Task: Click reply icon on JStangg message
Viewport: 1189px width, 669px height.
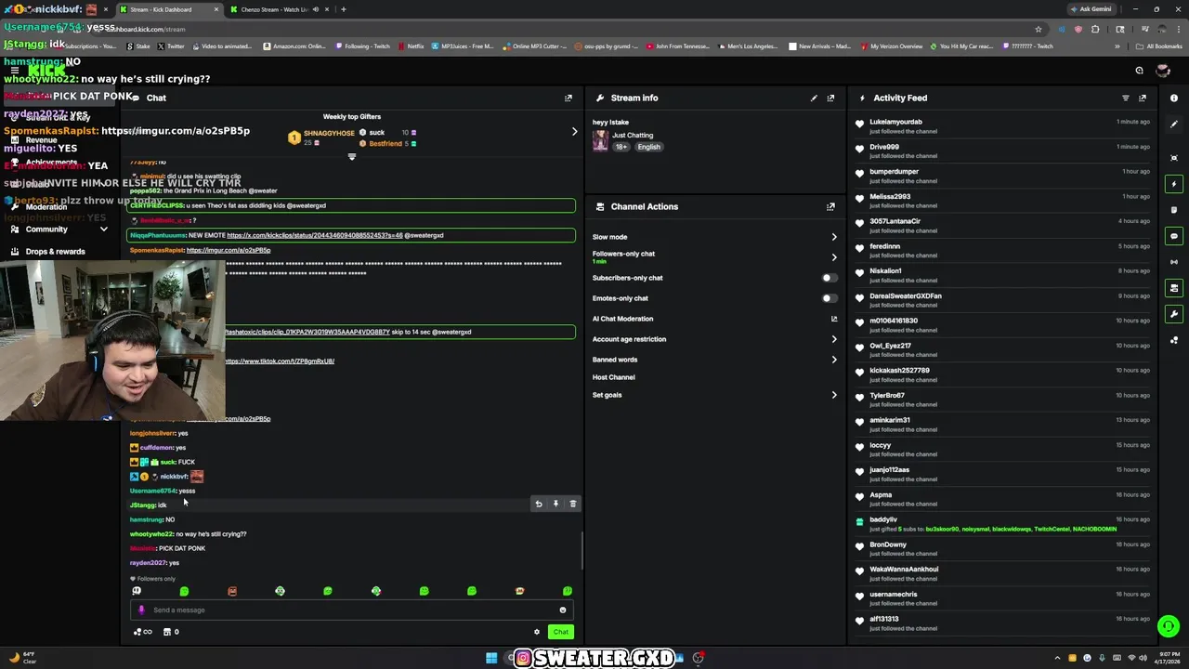Action: (539, 504)
